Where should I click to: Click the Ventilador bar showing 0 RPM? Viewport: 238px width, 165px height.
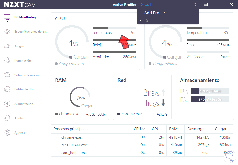point(208,52)
